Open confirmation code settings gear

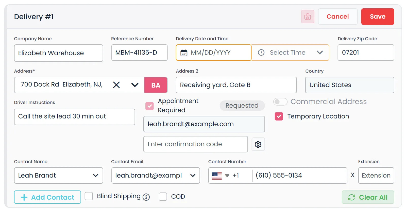pos(258,144)
